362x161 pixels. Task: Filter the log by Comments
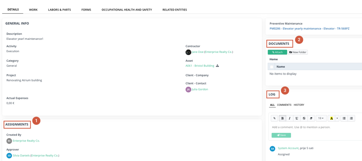pos(284,105)
